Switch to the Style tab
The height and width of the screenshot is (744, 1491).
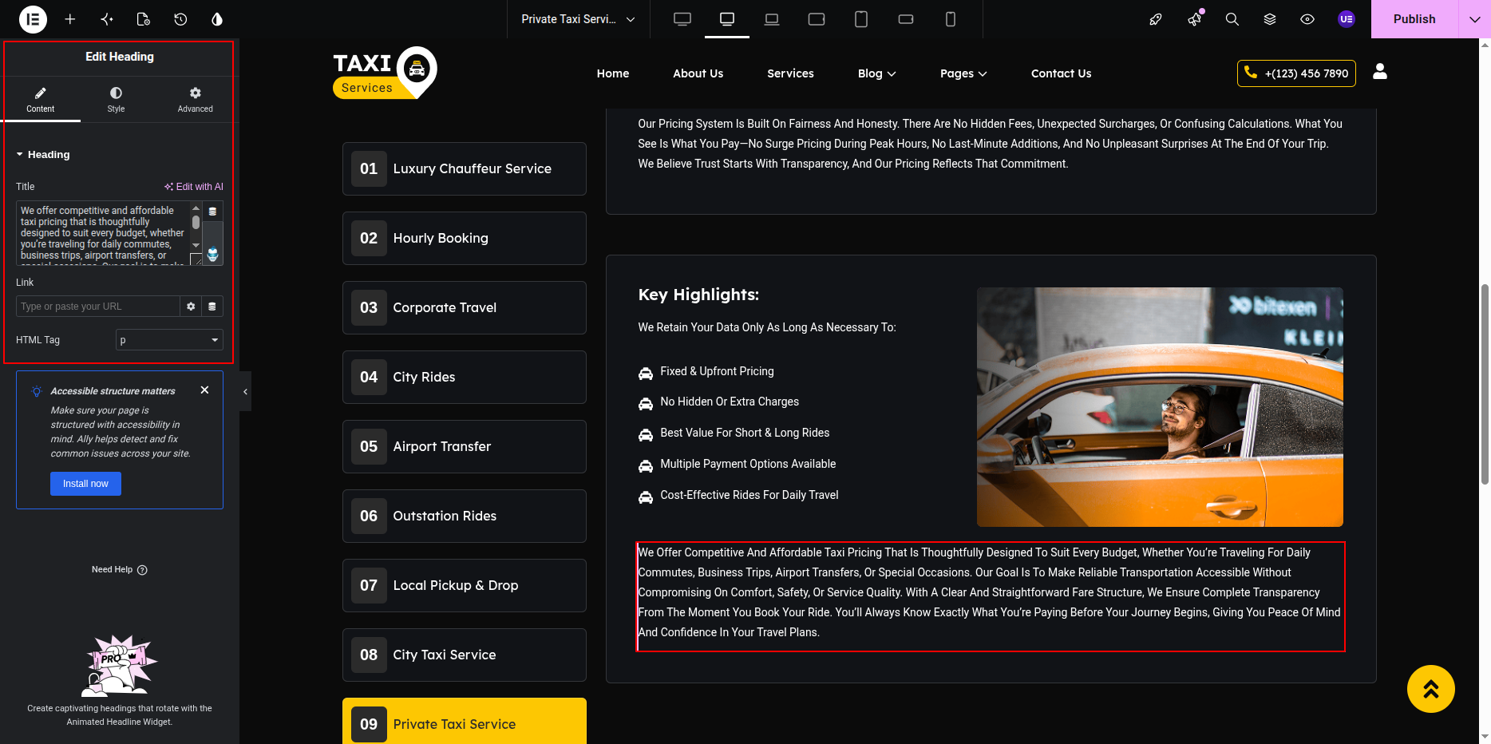[117, 100]
